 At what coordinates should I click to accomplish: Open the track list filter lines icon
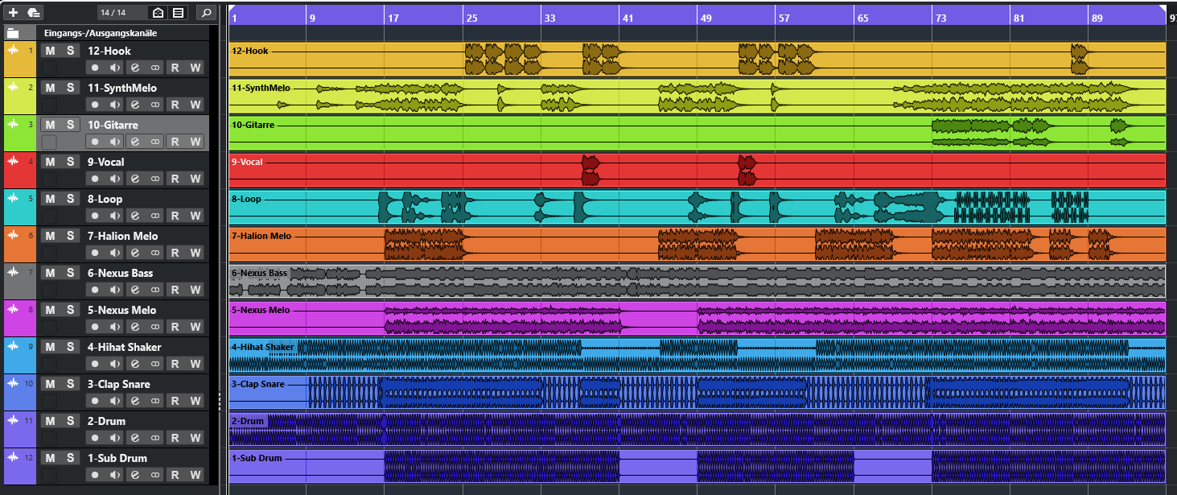tap(178, 13)
